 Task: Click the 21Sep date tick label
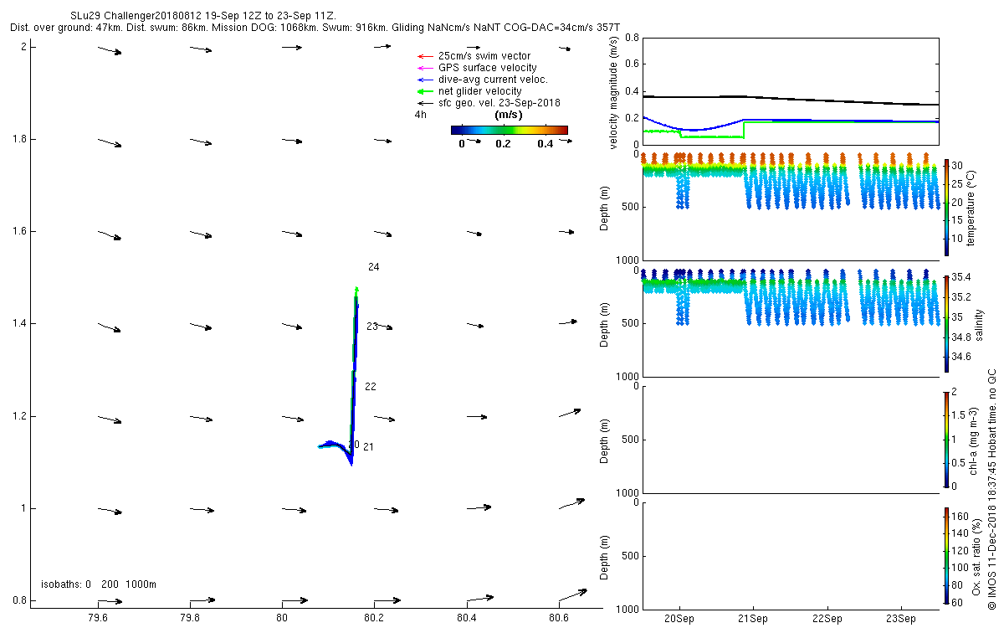tap(753, 620)
